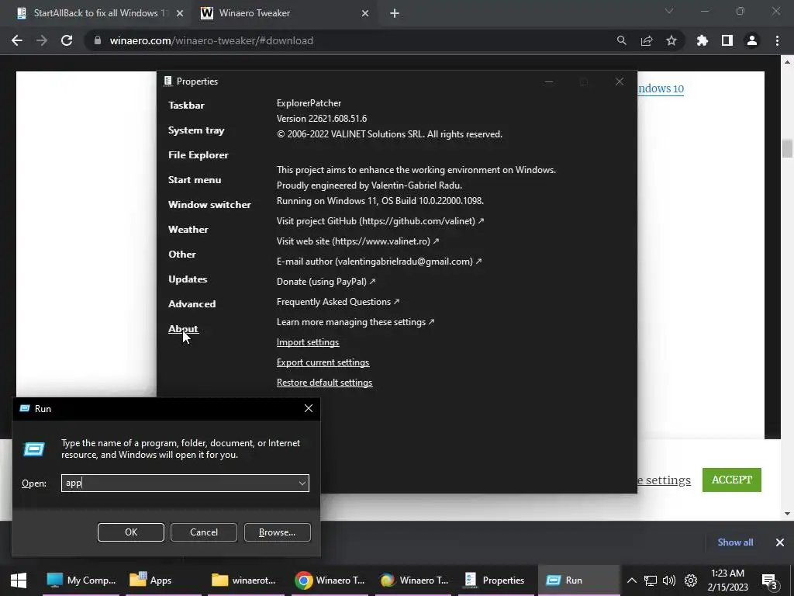
Task: Click the network tray icon
Action: (x=651, y=580)
